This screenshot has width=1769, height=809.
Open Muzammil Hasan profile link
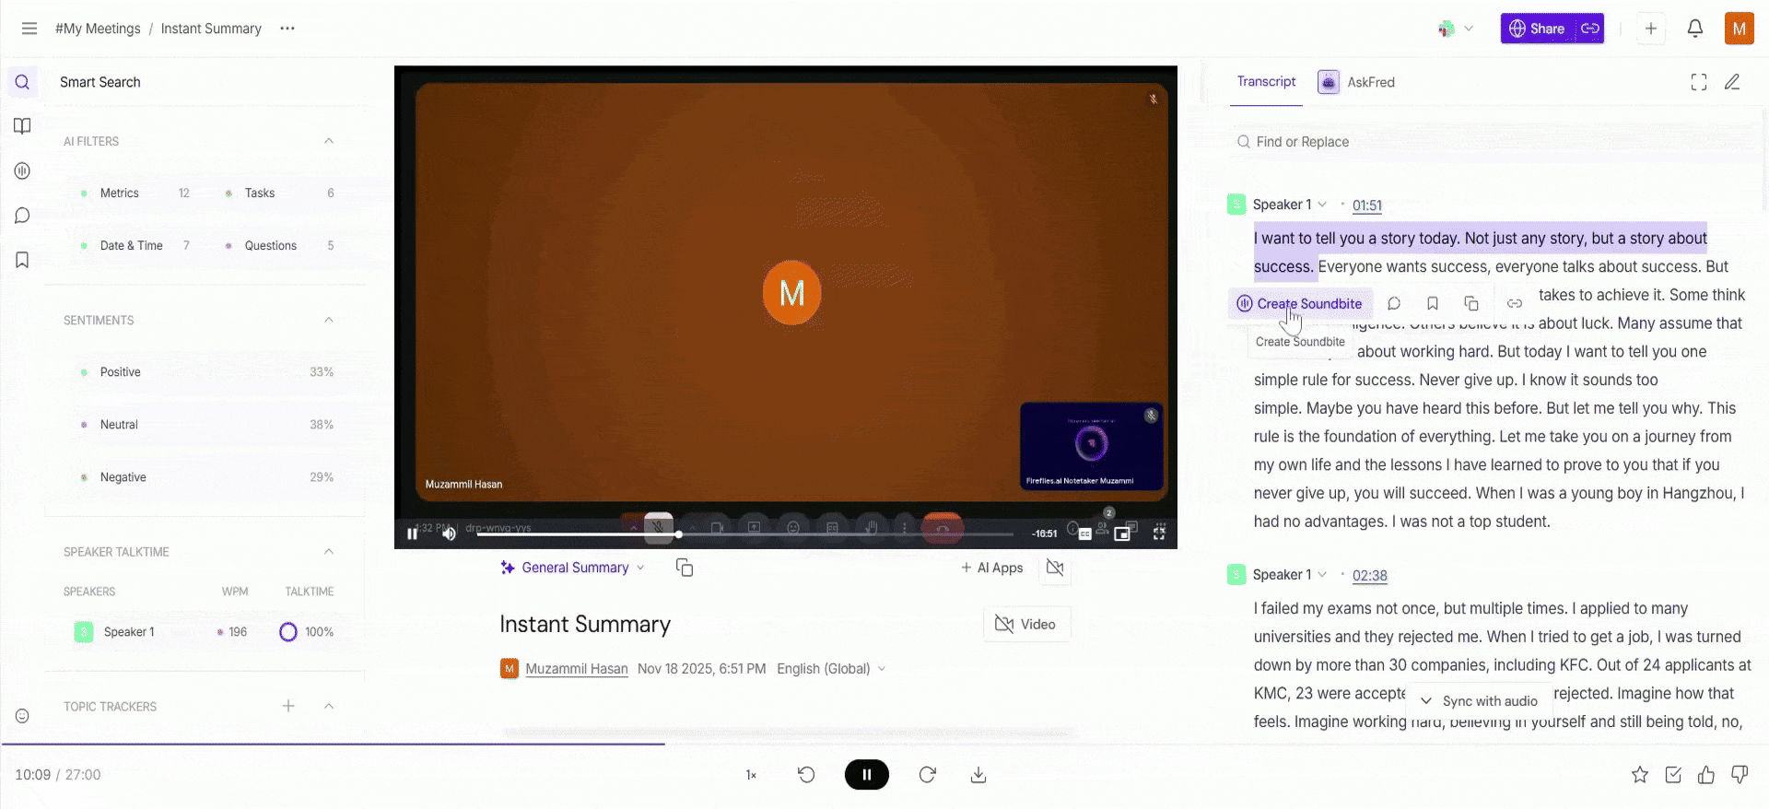(x=577, y=669)
